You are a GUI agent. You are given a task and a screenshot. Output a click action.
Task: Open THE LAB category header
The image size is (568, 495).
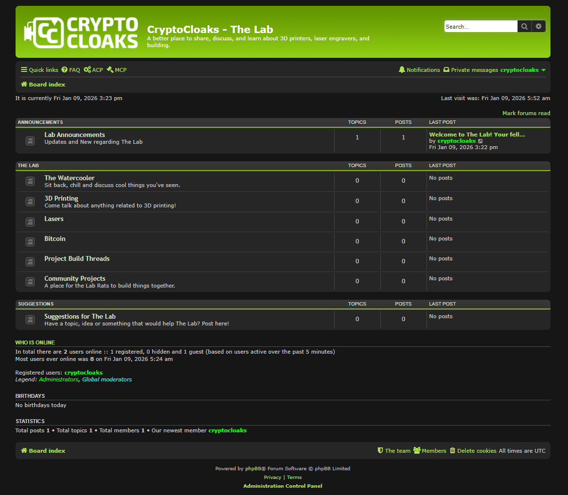(x=28, y=165)
